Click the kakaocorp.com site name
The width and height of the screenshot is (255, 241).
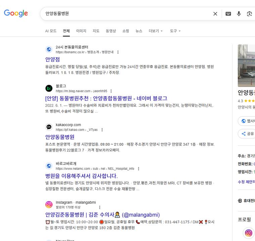(x=68, y=125)
